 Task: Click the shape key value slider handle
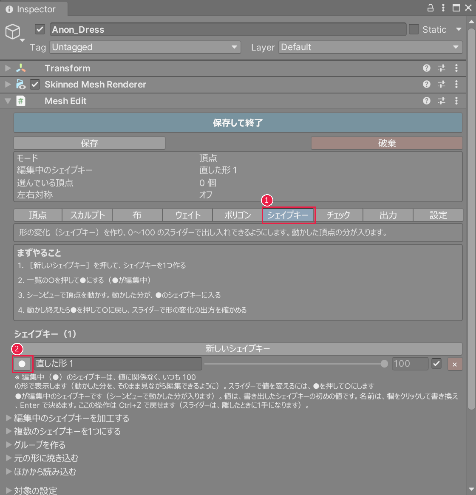[x=384, y=364]
